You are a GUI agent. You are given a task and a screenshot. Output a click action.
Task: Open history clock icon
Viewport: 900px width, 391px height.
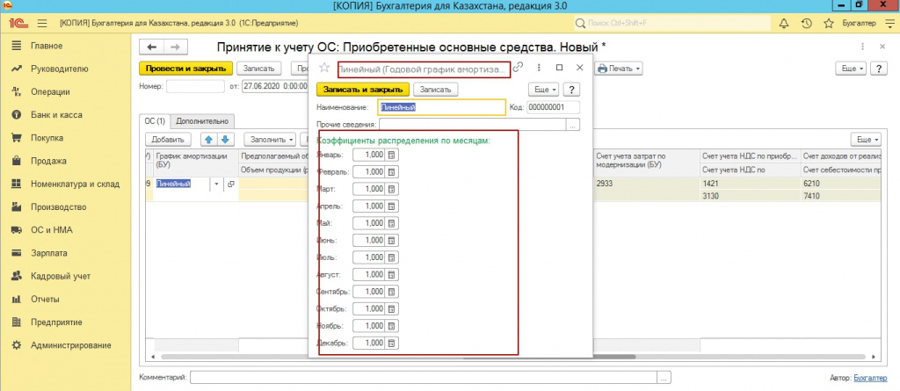tap(806, 24)
